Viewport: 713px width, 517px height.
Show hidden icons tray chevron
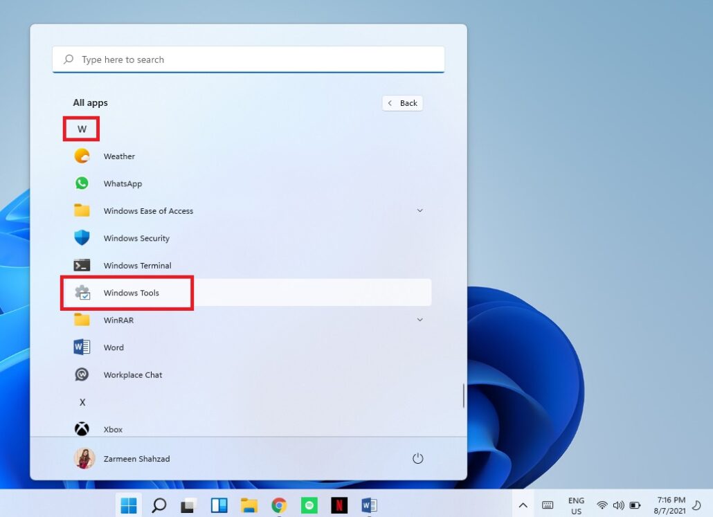click(523, 505)
